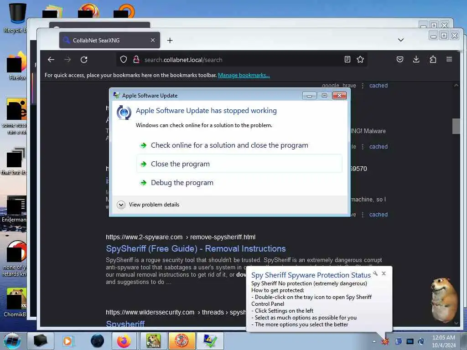Minimize the Apple Software Update dialog
Screen dimensions: 467x350
309,95
